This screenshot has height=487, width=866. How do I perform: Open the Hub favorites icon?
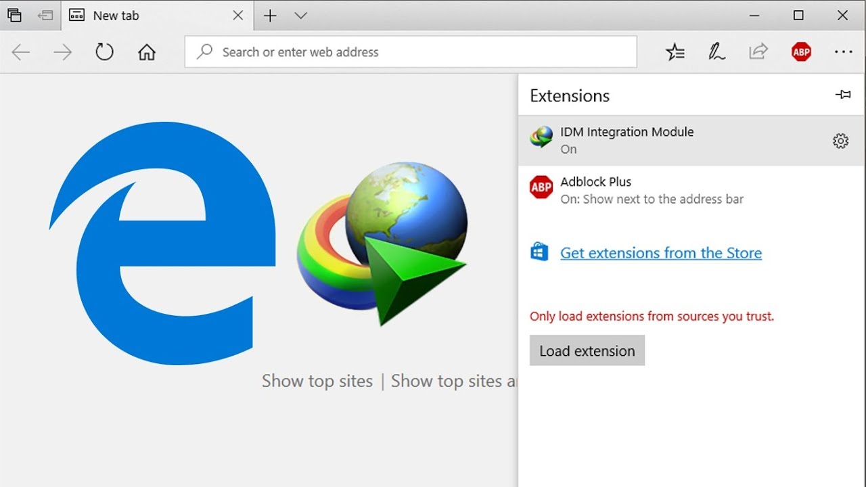click(x=675, y=52)
